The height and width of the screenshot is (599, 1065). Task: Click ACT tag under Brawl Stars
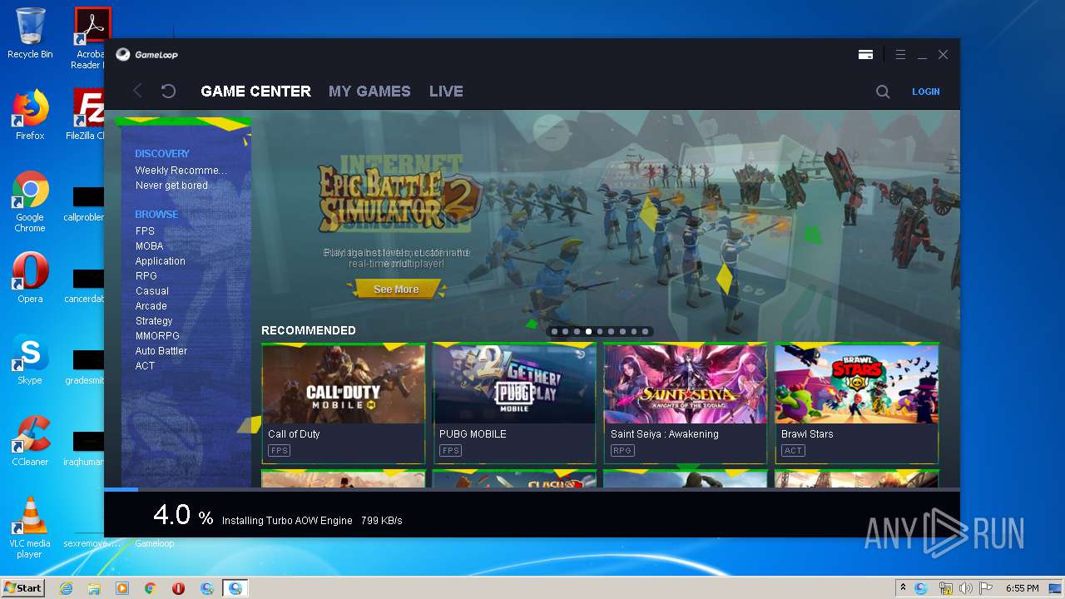coord(793,451)
